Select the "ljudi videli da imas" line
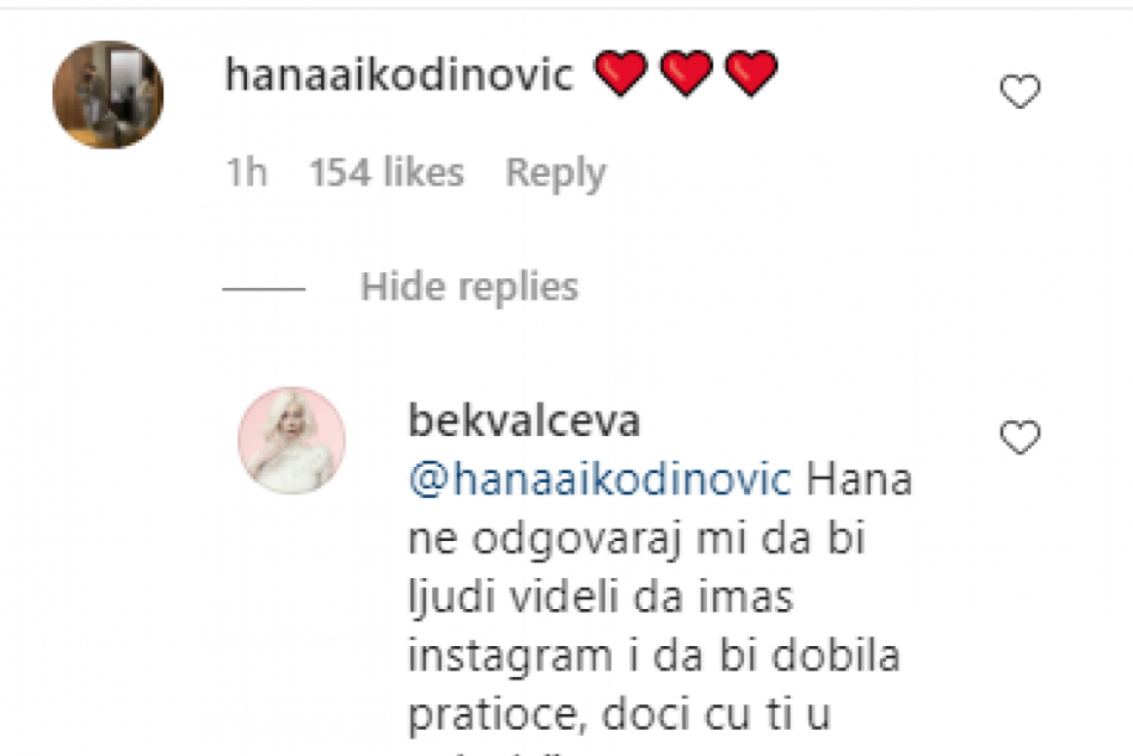1133x756 pixels. coord(601,598)
